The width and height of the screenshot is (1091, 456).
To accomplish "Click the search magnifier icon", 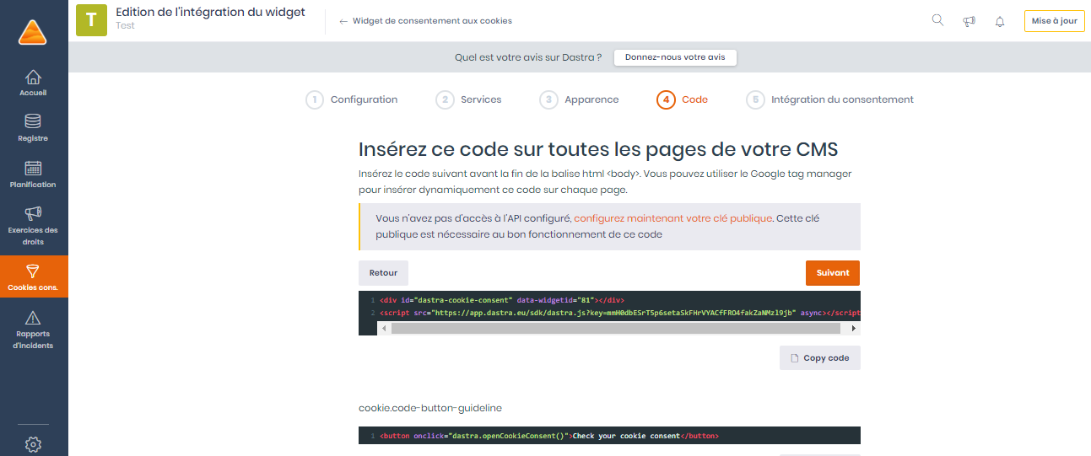I will click(937, 20).
